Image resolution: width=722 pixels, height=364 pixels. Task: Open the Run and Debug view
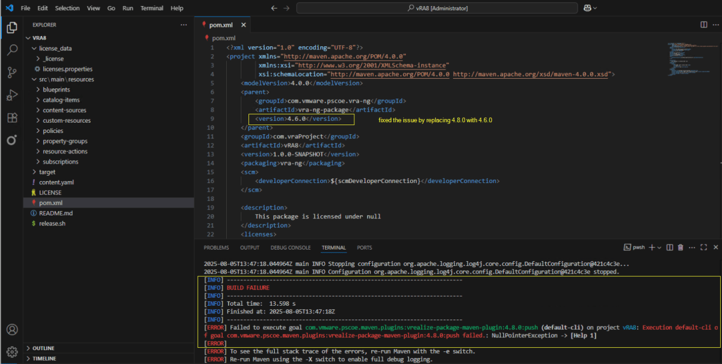tap(12, 95)
